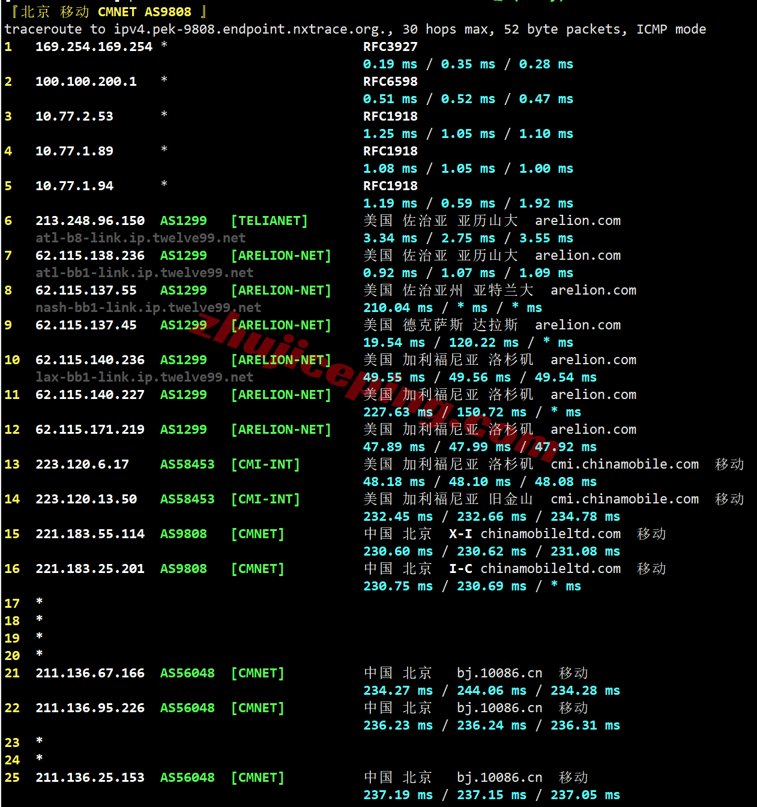
Task: Click latency value 244.06 ms
Action: pyautogui.click(x=492, y=691)
